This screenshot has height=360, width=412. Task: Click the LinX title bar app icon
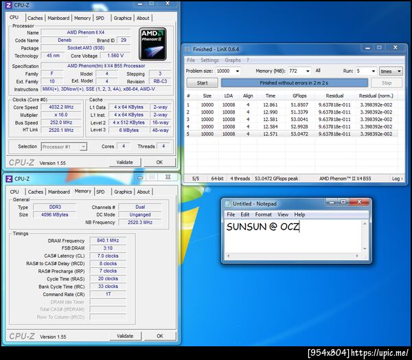tap(187, 49)
